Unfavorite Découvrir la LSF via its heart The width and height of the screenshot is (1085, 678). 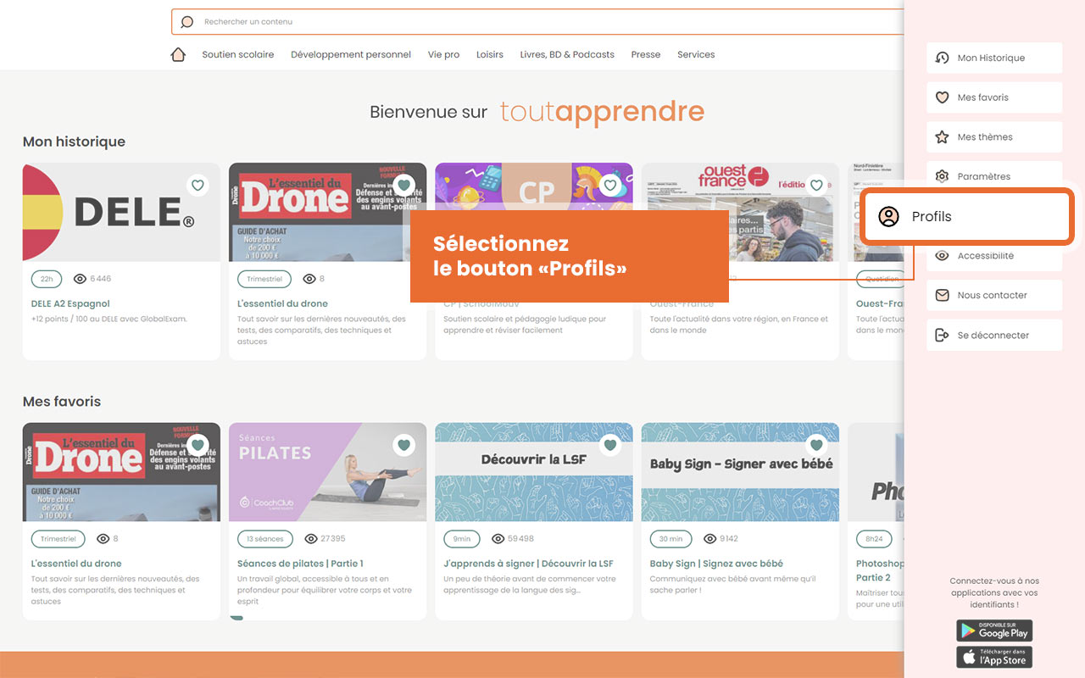(x=610, y=445)
